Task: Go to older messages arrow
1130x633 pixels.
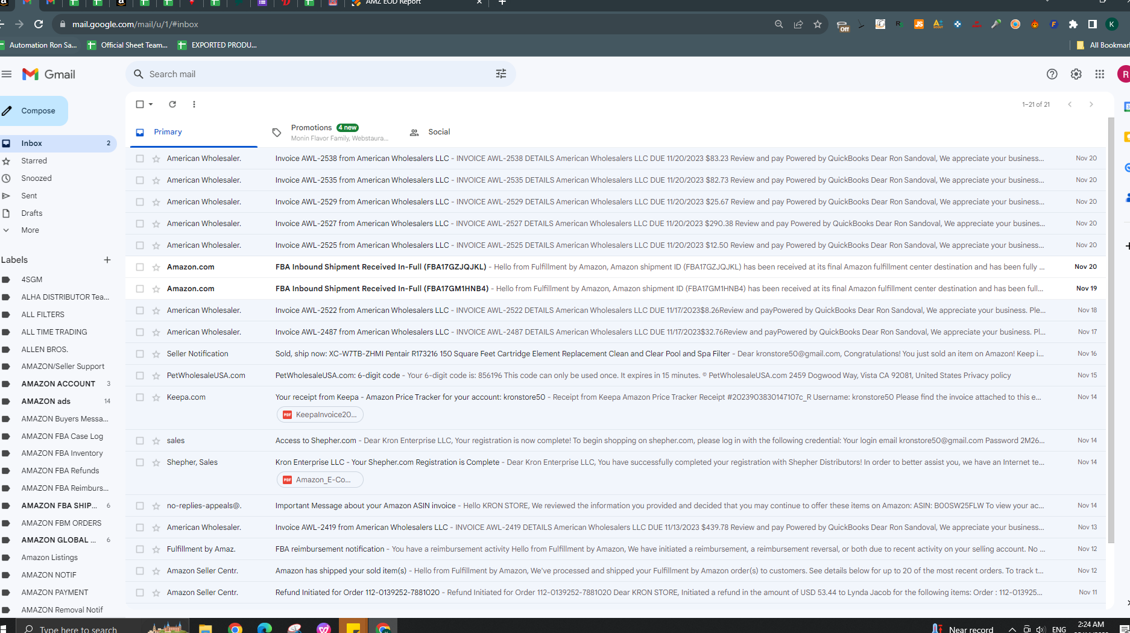Action: pyautogui.click(x=1091, y=104)
